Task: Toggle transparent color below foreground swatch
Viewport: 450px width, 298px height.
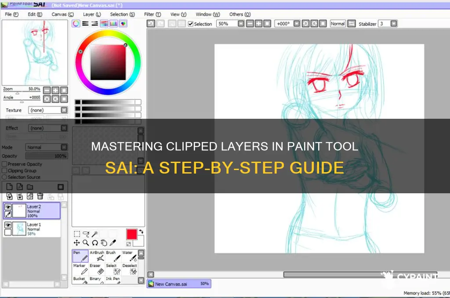Action: coord(129,244)
